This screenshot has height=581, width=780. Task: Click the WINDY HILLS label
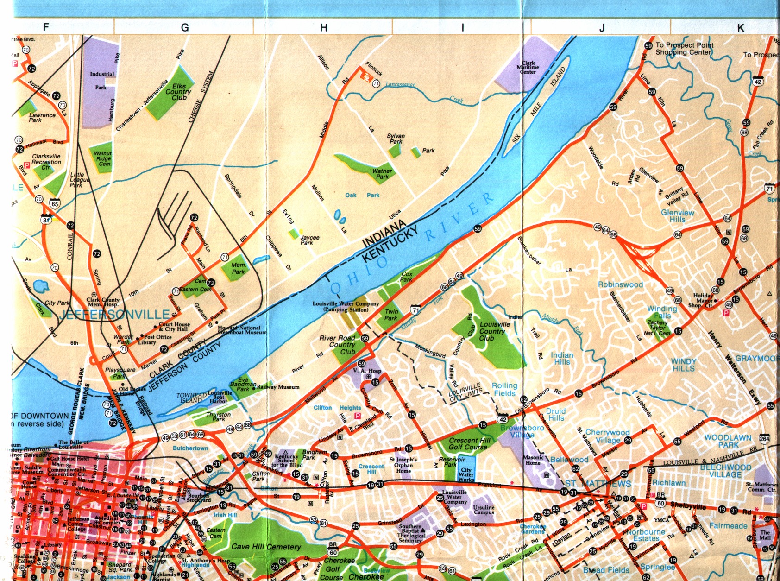[684, 365]
